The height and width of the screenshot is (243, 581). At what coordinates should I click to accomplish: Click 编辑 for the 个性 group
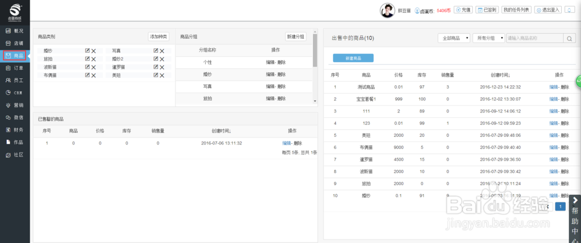[x=270, y=63]
